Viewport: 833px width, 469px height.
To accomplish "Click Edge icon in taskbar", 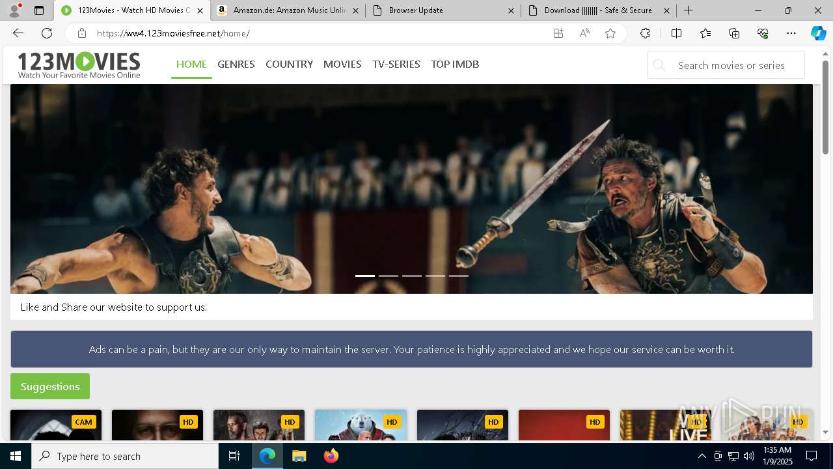I will point(267,456).
